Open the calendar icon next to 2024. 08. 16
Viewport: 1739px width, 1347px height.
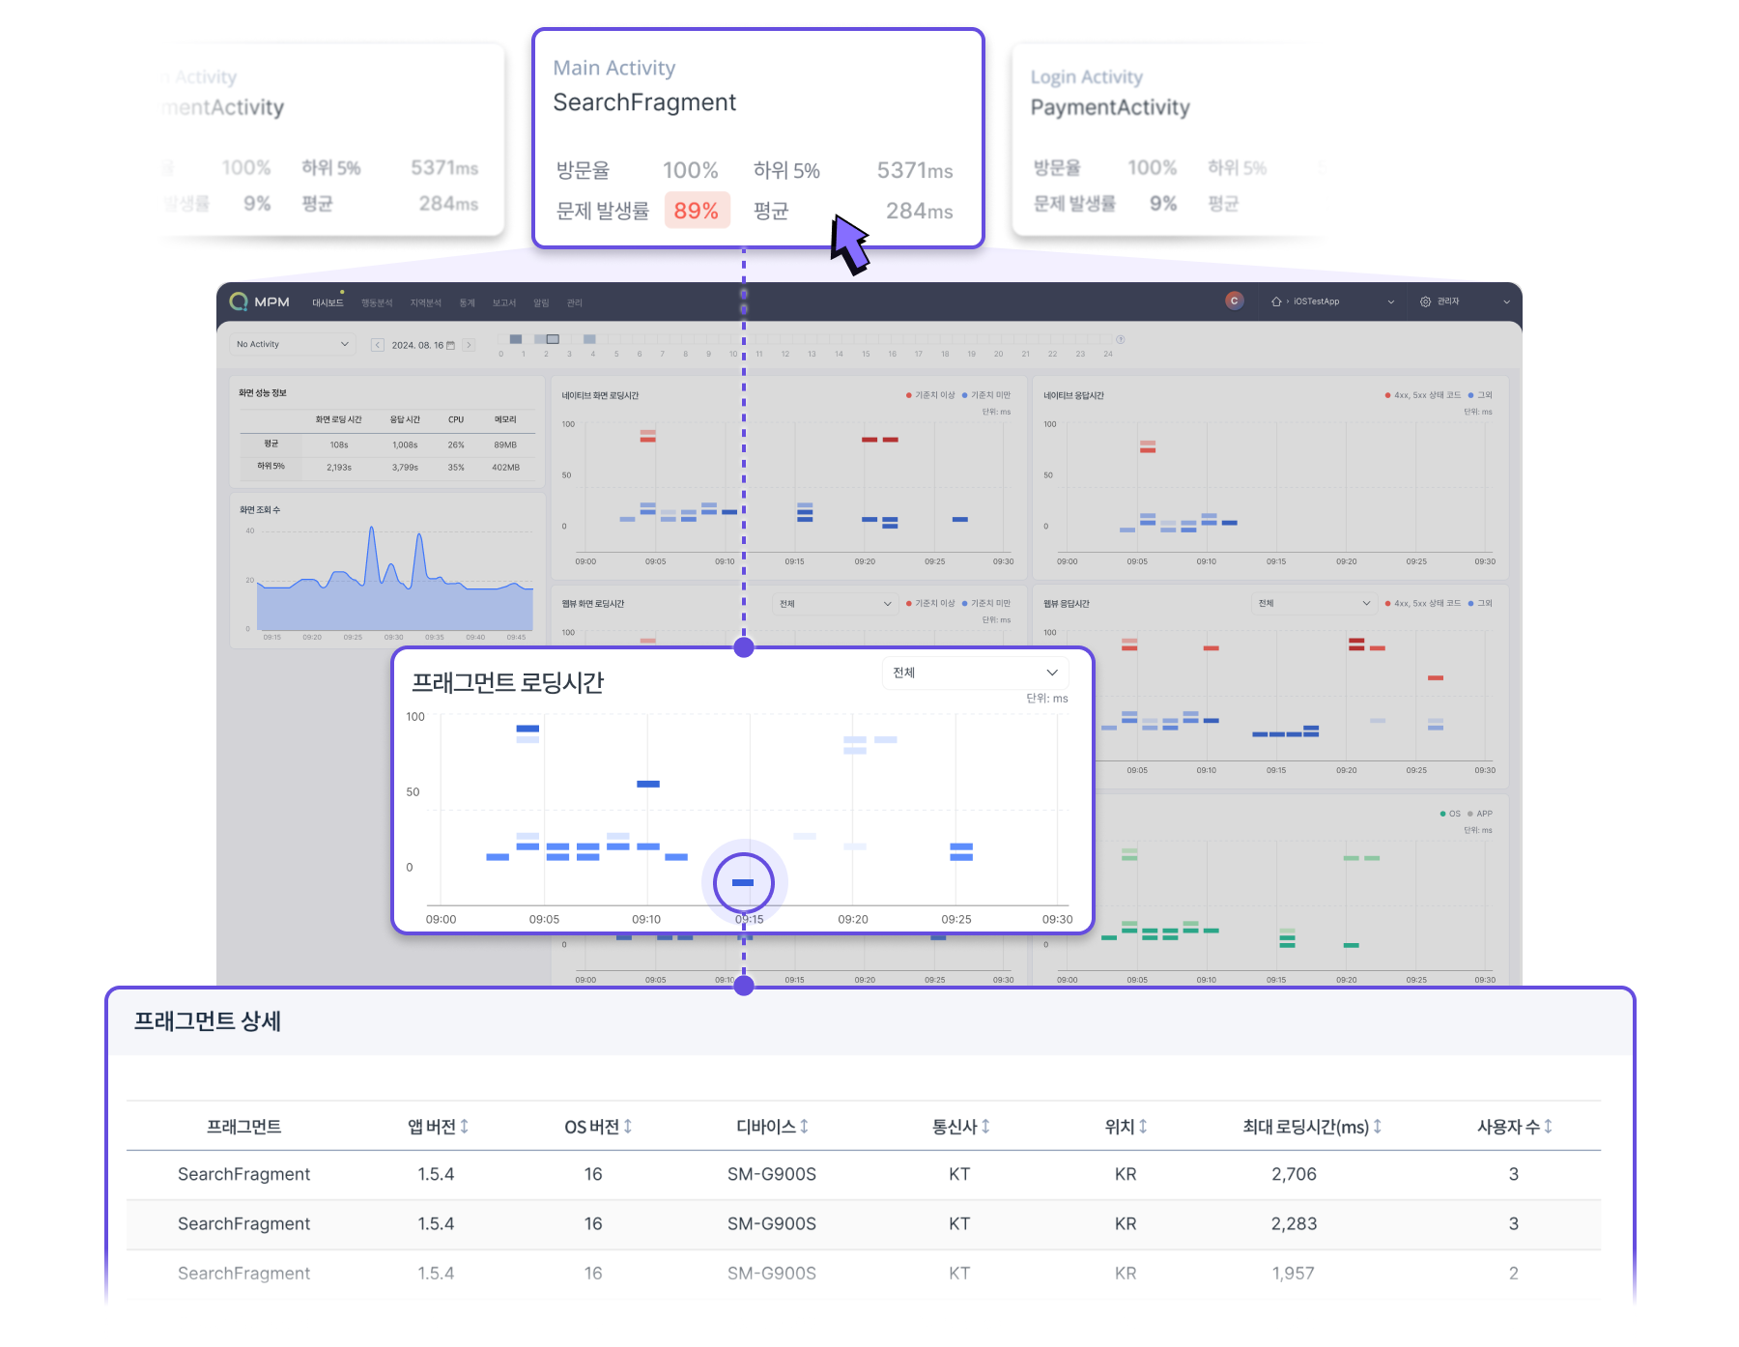point(450,345)
